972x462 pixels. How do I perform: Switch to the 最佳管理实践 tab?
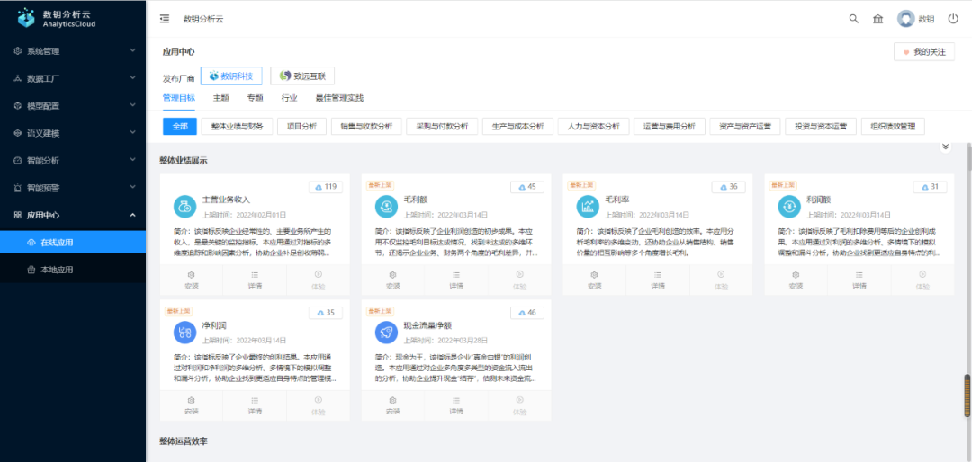[x=338, y=98]
